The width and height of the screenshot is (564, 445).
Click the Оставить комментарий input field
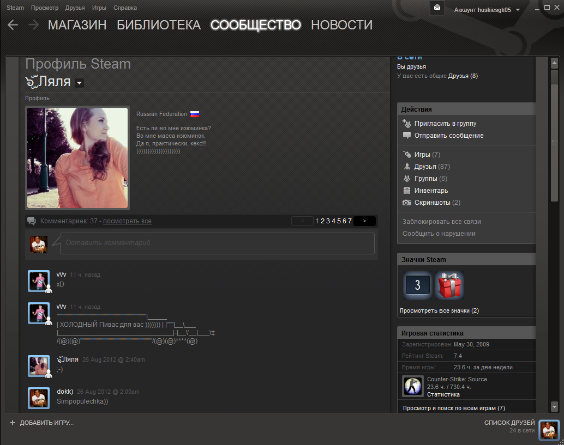tap(217, 243)
